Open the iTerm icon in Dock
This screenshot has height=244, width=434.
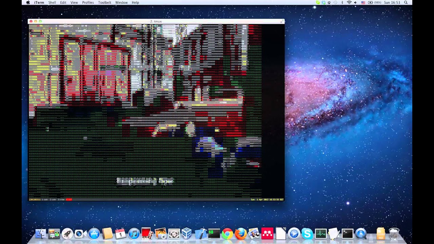click(214, 233)
